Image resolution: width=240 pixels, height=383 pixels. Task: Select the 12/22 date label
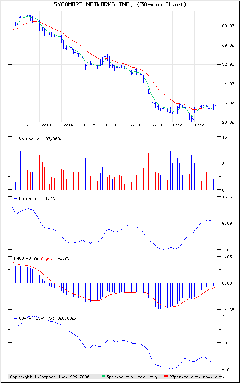(200, 125)
